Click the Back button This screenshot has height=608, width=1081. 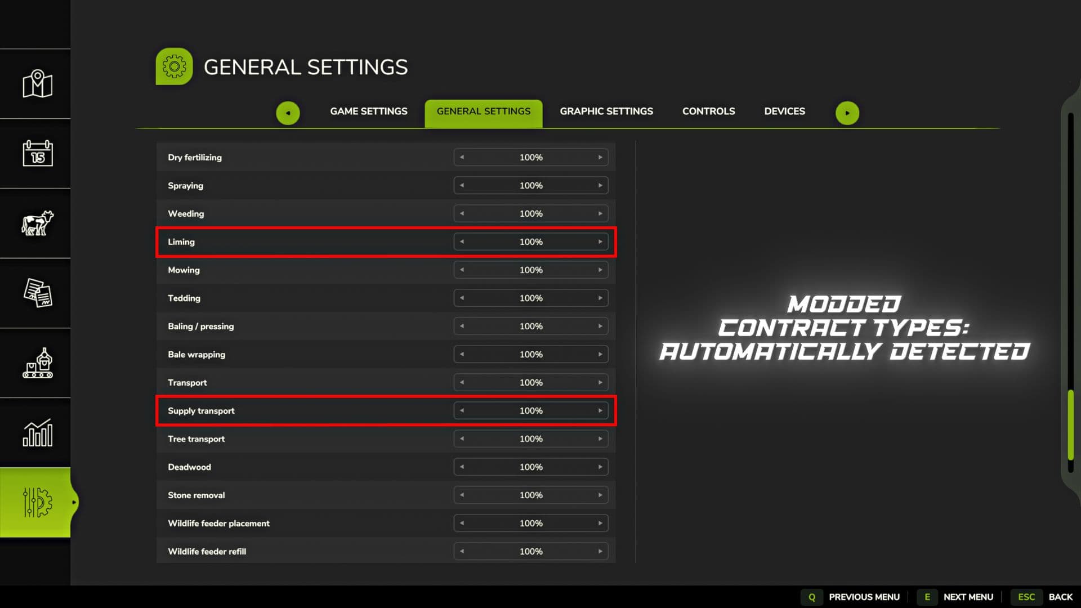[1061, 597]
